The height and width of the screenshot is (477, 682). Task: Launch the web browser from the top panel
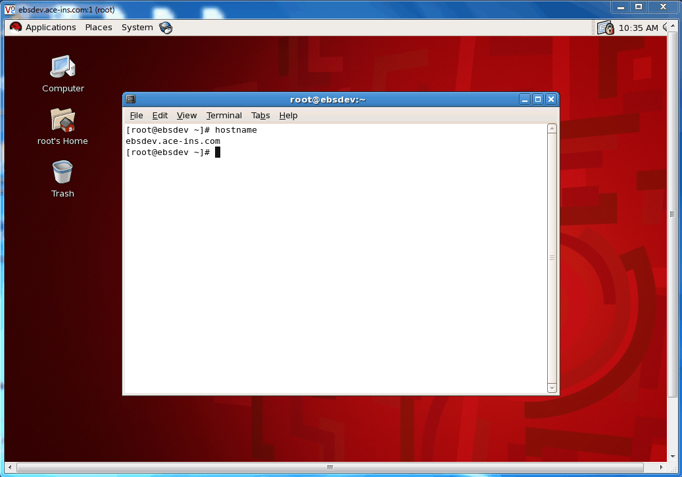tap(166, 28)
